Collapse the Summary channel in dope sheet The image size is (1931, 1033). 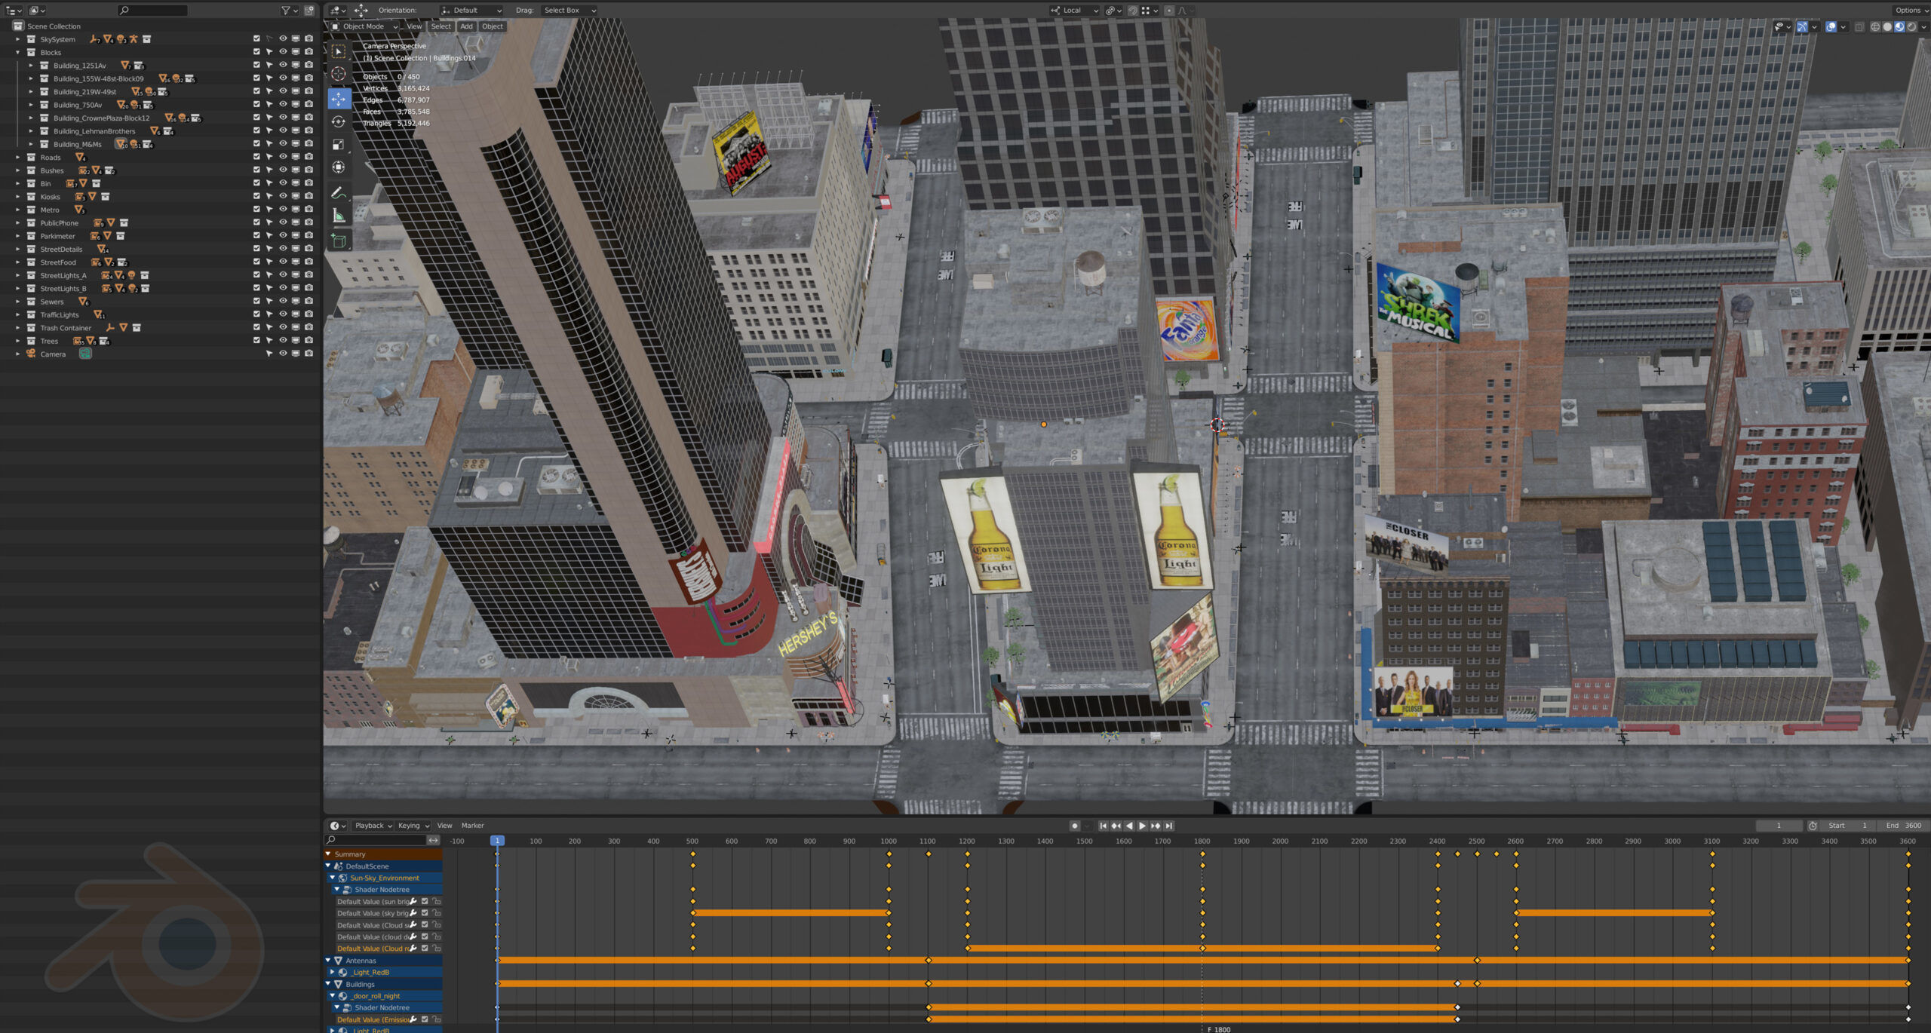point(328,854)
